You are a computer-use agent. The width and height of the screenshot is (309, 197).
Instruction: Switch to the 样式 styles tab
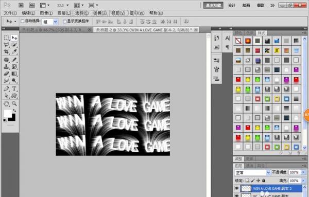262,33
